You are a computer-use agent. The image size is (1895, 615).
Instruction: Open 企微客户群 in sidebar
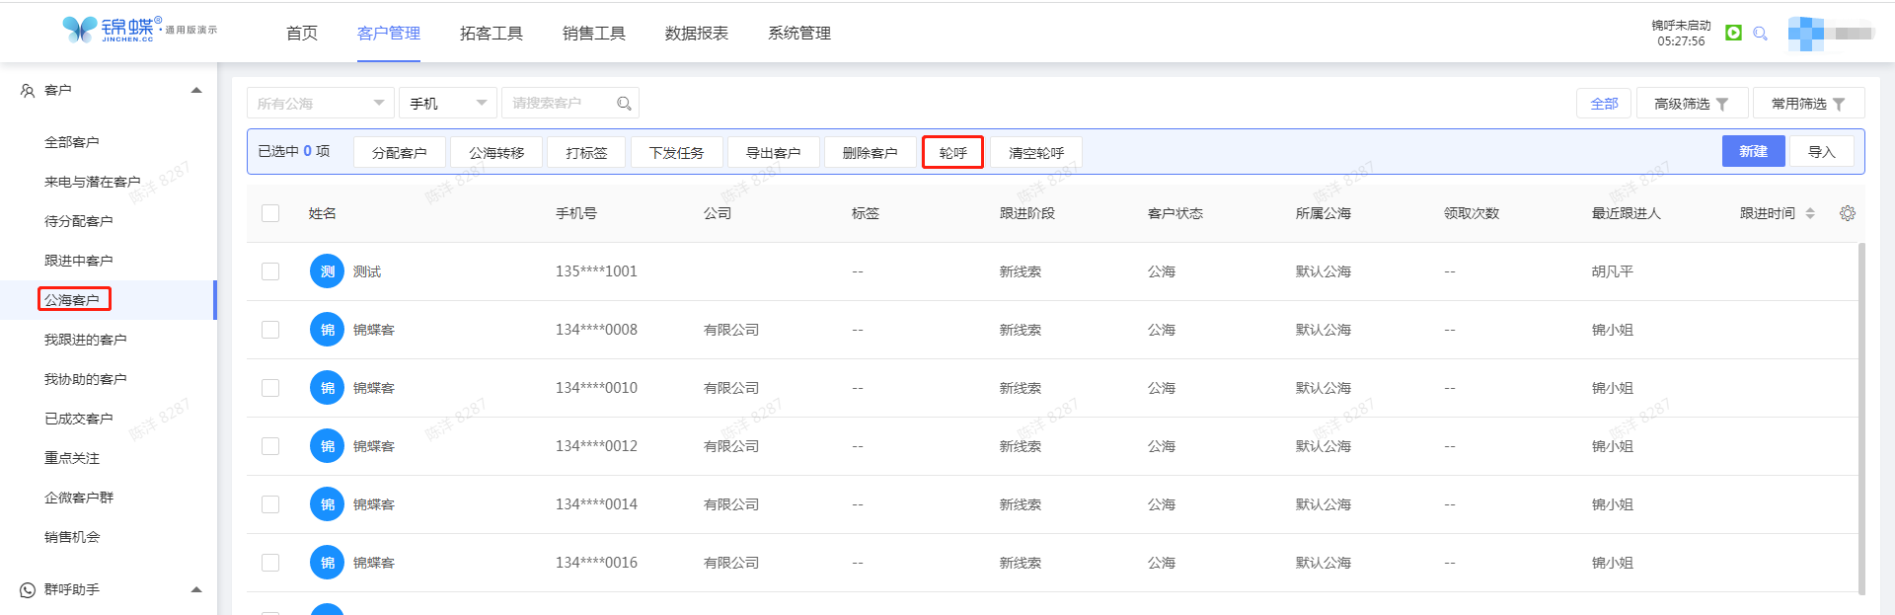point(79,498)
